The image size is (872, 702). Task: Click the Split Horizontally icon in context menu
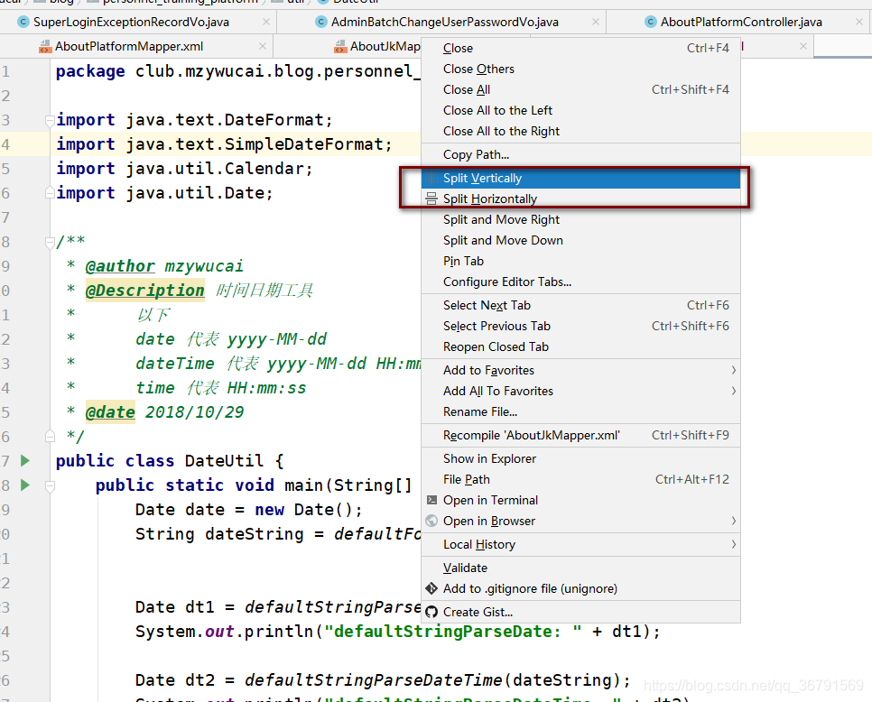coord(431,199)
